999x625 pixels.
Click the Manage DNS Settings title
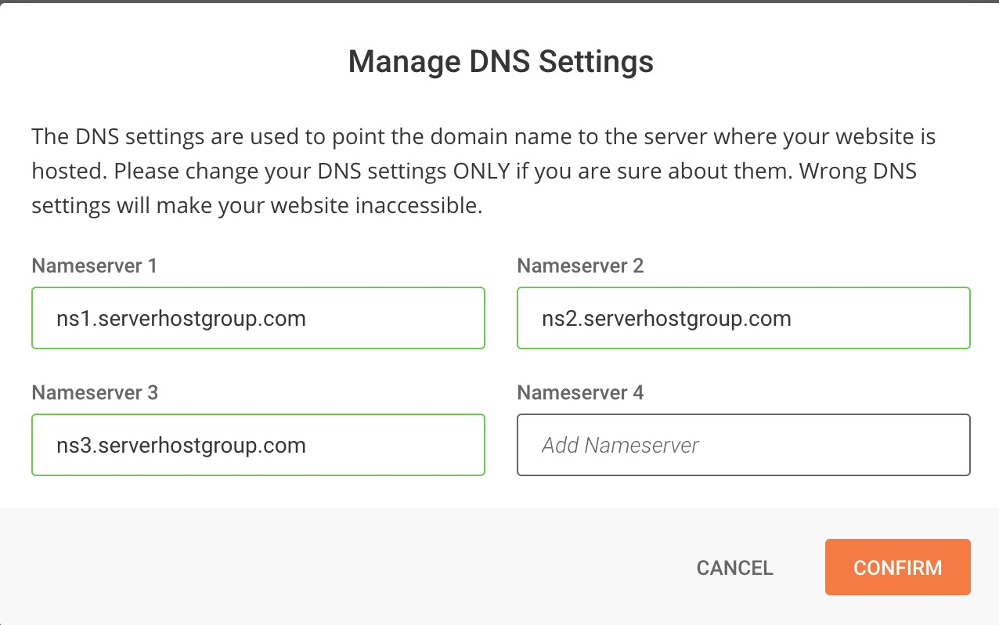tap(500, 61)
